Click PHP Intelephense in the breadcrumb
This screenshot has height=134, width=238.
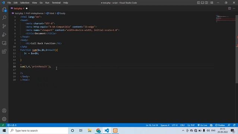pyautogui.click(x=35, y=13)
